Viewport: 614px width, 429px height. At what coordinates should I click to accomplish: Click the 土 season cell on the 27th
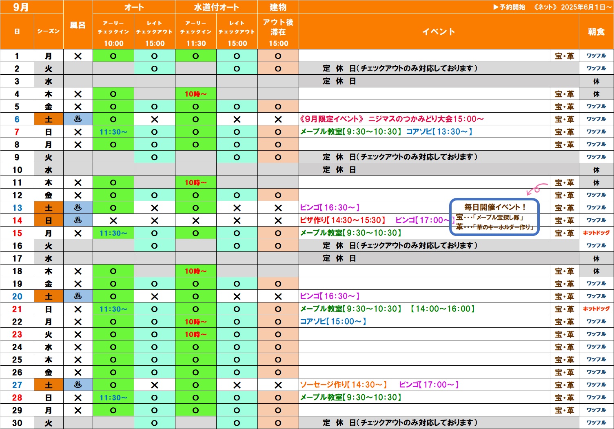pyautogui.click(x=49, y=385)
